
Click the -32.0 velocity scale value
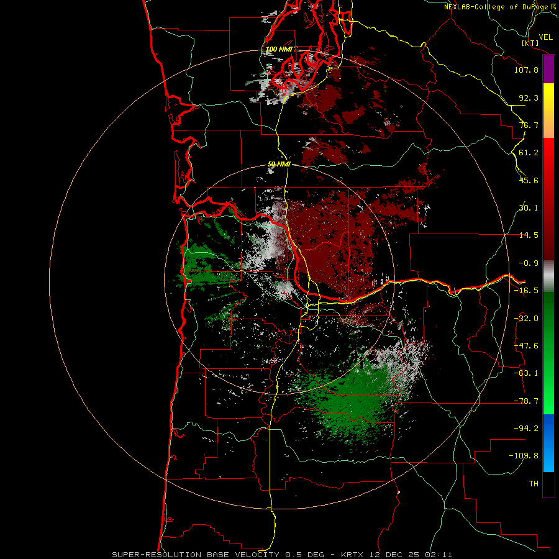(526, 319)
